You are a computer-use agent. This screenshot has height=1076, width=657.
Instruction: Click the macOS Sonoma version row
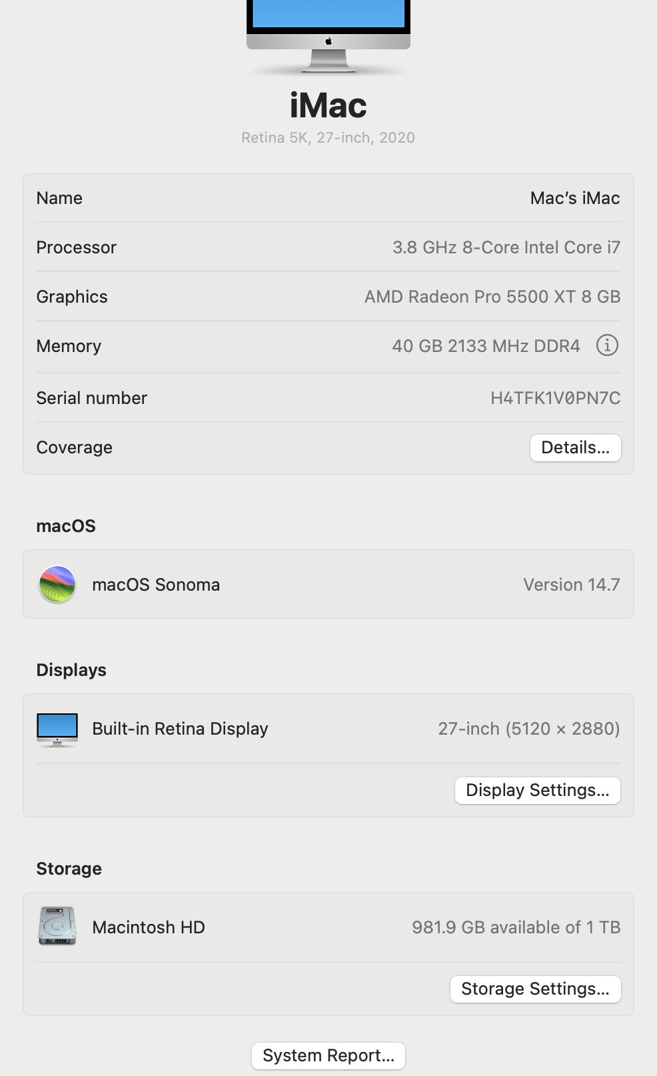(328, 584)
